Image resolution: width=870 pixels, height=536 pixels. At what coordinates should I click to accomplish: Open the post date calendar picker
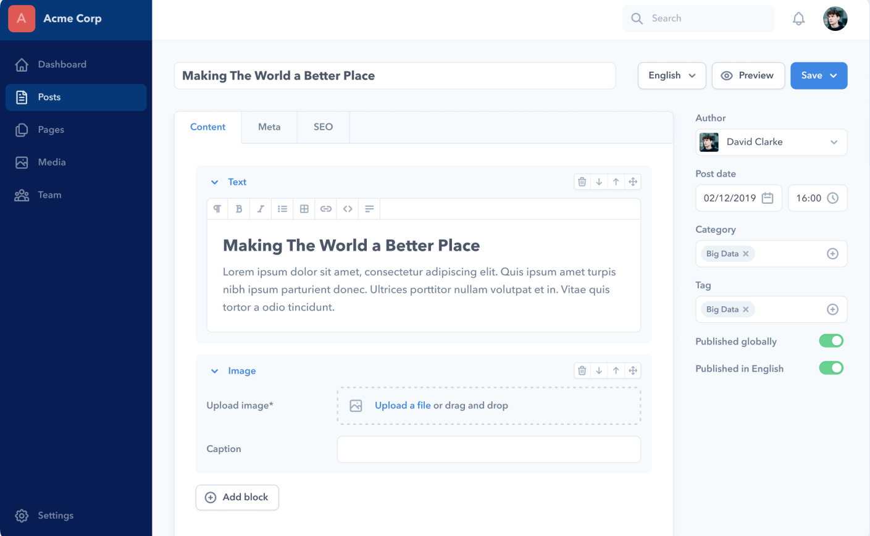(x=768, y=198)
